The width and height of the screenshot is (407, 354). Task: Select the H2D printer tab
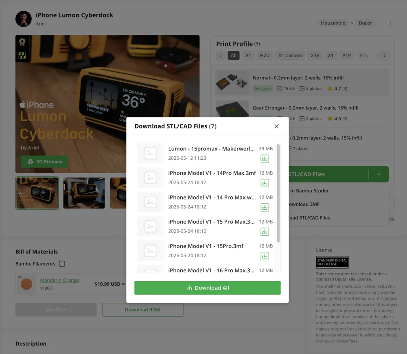click(x=265, y=55)
